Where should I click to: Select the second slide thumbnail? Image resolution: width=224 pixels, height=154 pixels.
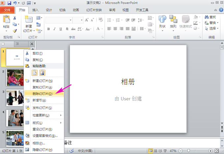click(15, 77)
